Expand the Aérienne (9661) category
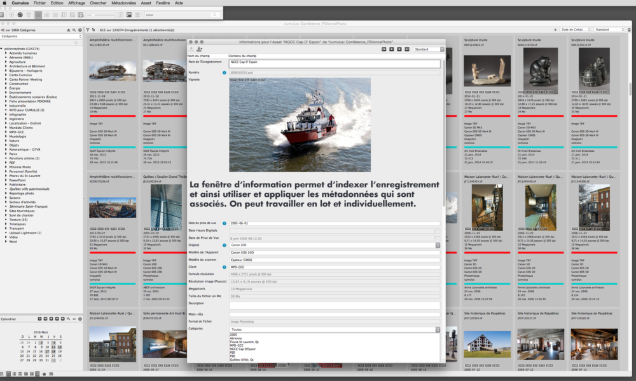 coord(6,58)
